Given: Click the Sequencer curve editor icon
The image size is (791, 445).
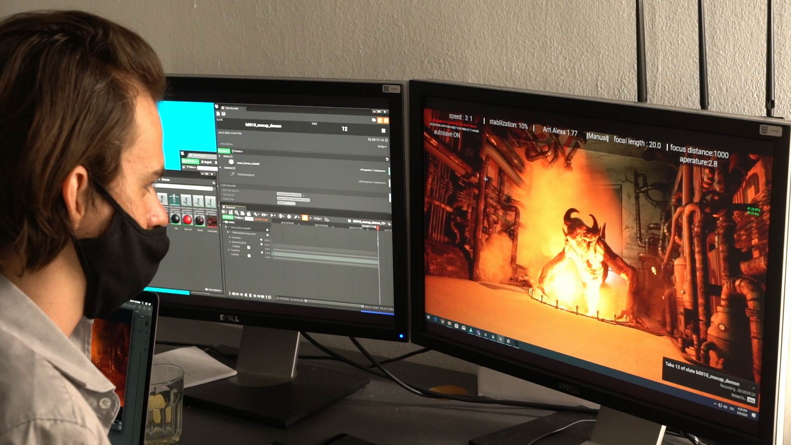Looking at the screenshot, I should [327, 220].
